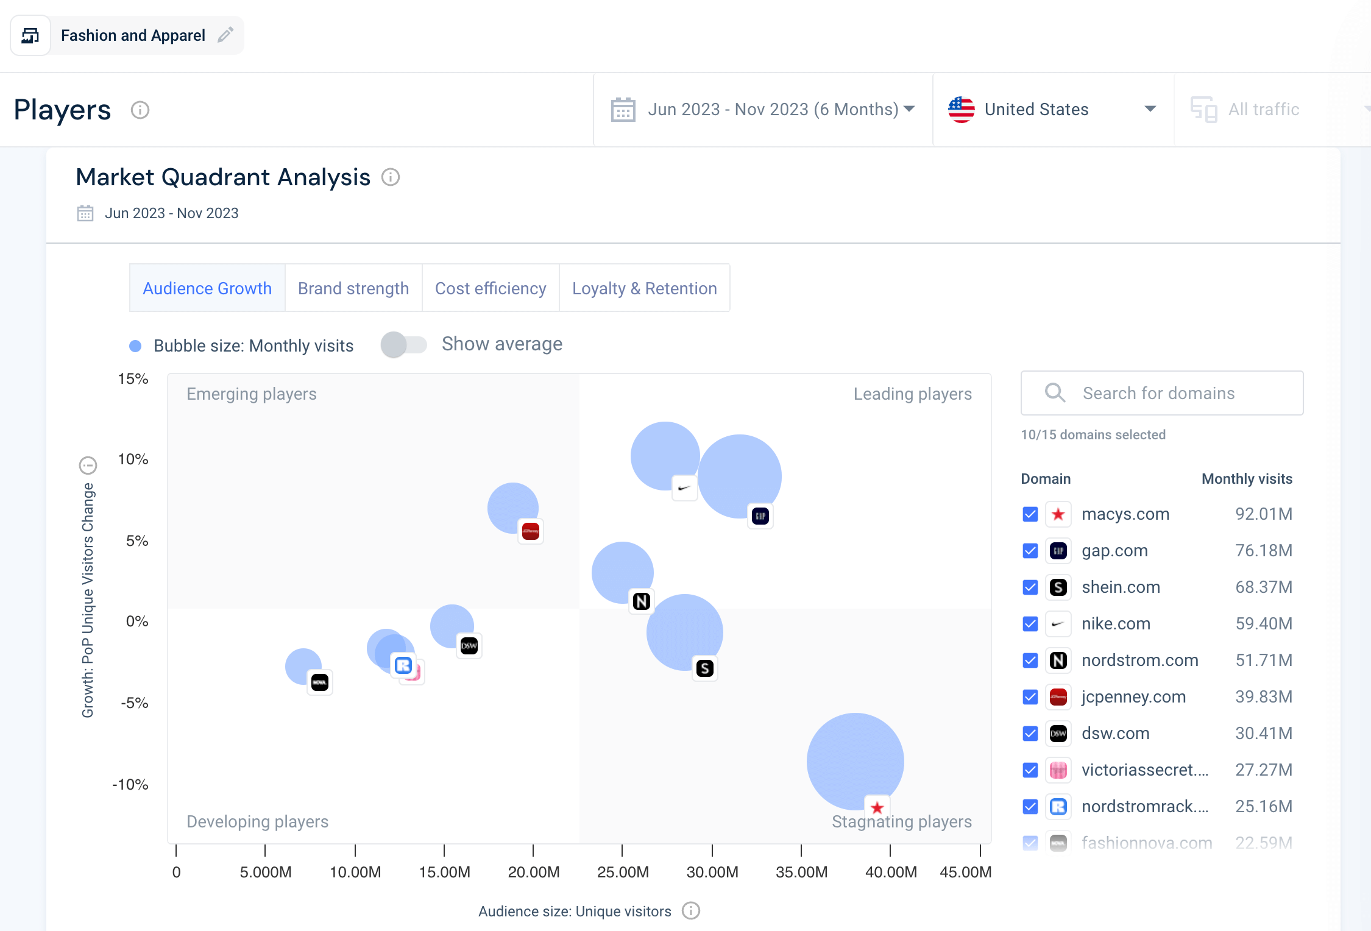Uncheck the gap.com checkbox

[x=1030, y=551]
